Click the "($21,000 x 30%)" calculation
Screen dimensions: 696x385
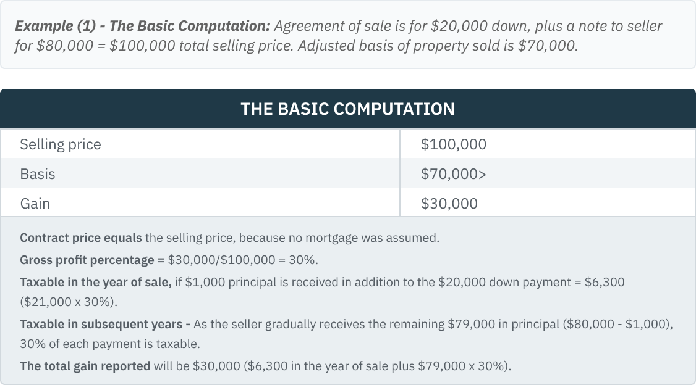click(x=68, y=304)
